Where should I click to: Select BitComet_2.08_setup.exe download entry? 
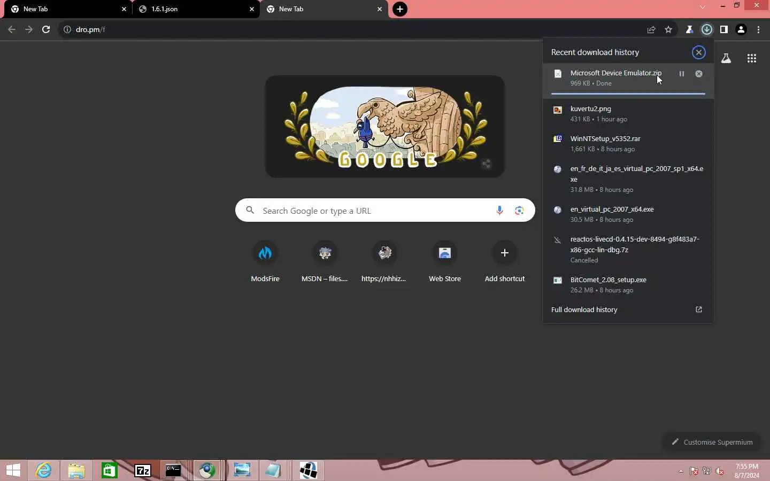click(x=628, y=284)
